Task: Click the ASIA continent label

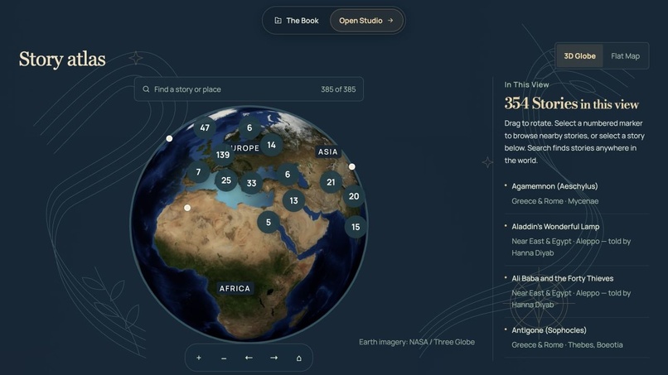Action: click(x=327, y=152)
